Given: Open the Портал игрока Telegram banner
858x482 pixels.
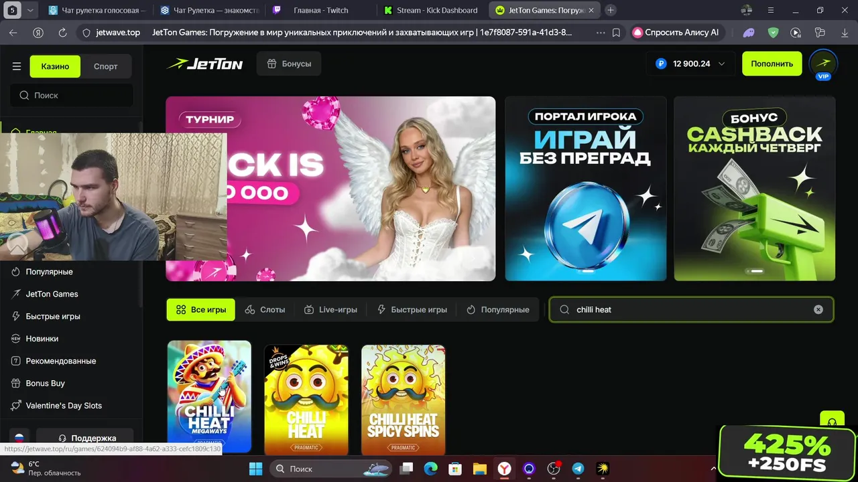Looking at the screenshot, I should point(586,189).
